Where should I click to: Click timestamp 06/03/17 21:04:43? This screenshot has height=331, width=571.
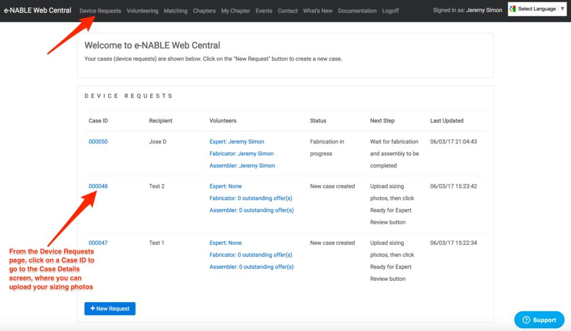click(x=453, y=142)
